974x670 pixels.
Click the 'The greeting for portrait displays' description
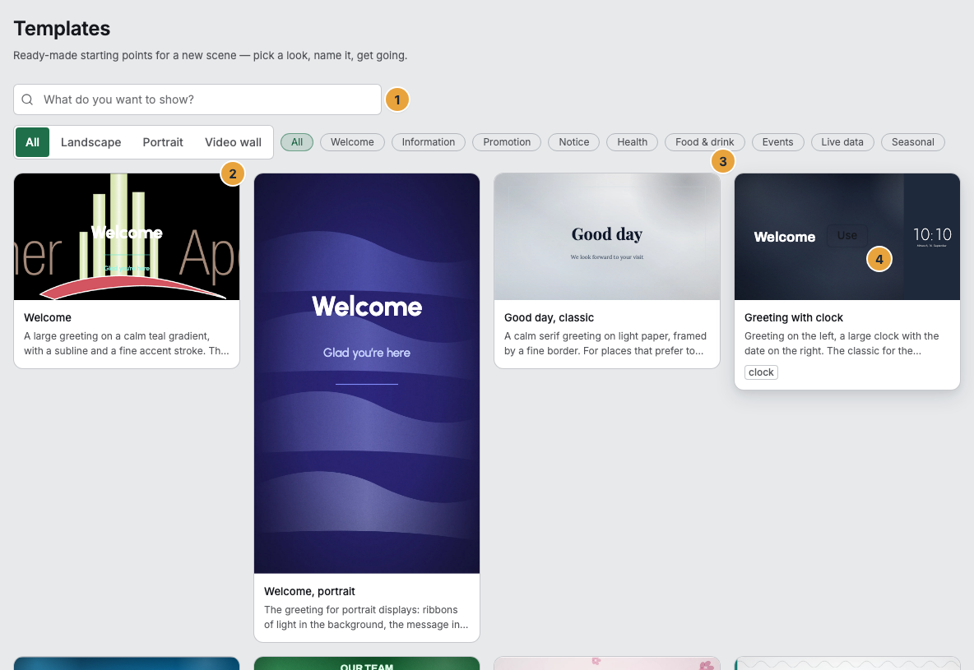367,617
